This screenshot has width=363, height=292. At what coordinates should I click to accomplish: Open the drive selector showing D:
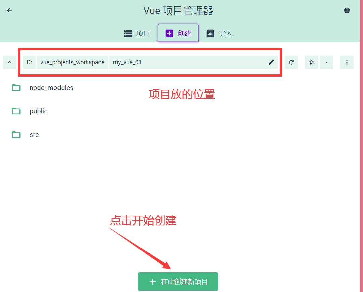(29, 62)
